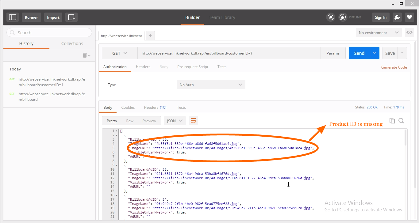Open the request Headers tab

tap(143, 67)
